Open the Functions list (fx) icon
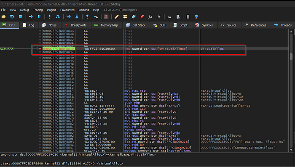295x167 pixels. pyautogui.click(x=150, y=17)
